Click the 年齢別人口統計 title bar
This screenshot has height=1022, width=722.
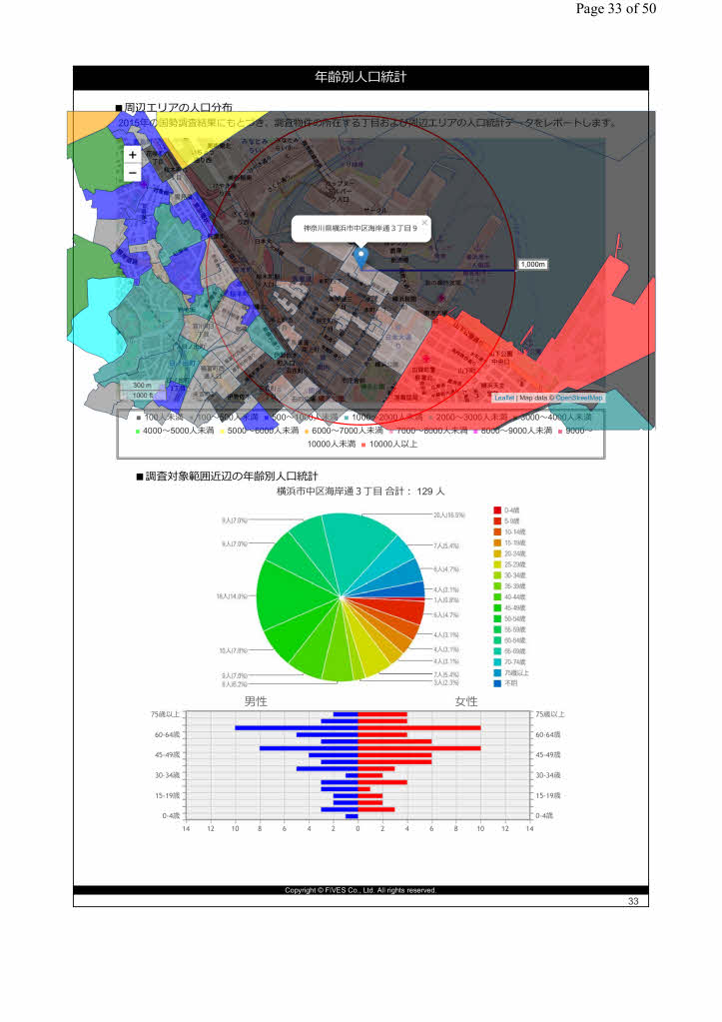point(361,77)
